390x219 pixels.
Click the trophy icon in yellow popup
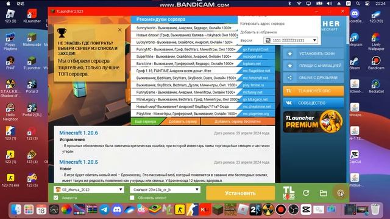(62, 32)
